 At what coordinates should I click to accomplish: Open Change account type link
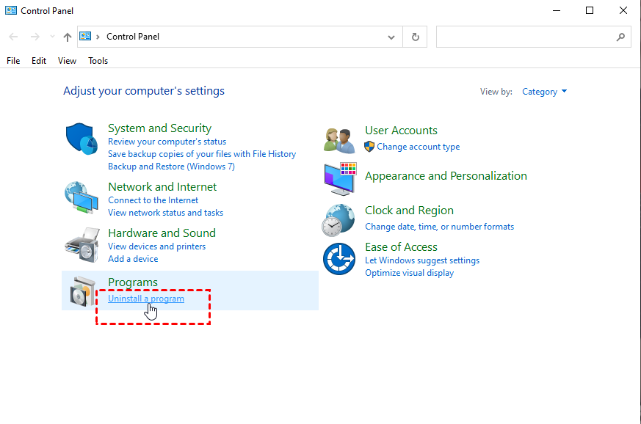(x=418, y=147)
